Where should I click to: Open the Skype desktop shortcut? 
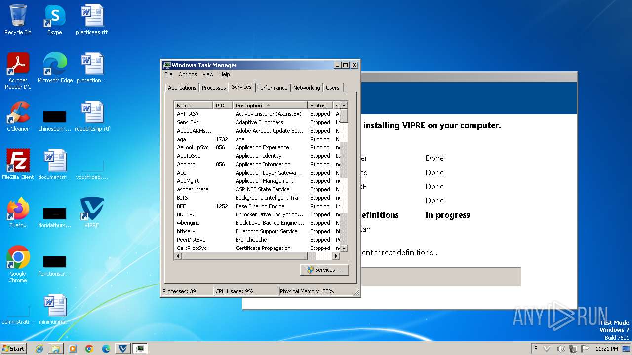(54, 20)
